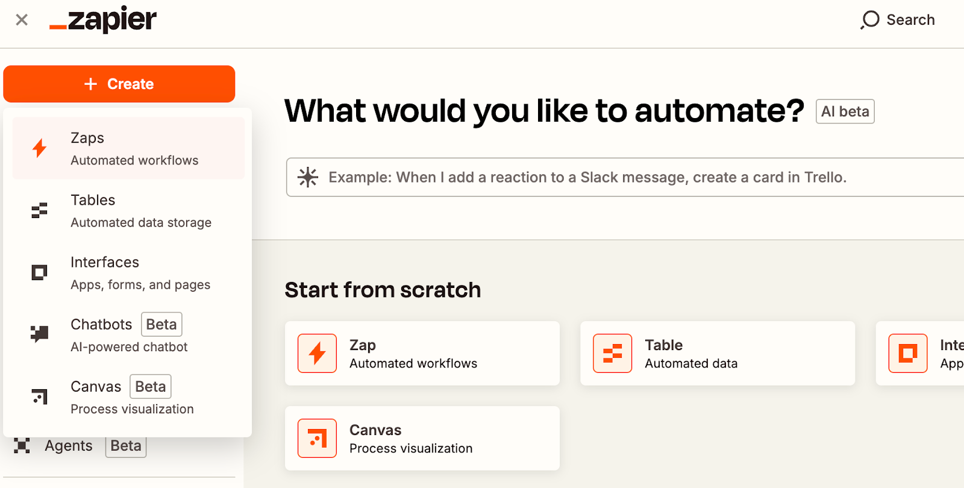Start a Zap from scratch card
Image resolution: width=964 pixels, height=488 pixels.
coord(422,354)
